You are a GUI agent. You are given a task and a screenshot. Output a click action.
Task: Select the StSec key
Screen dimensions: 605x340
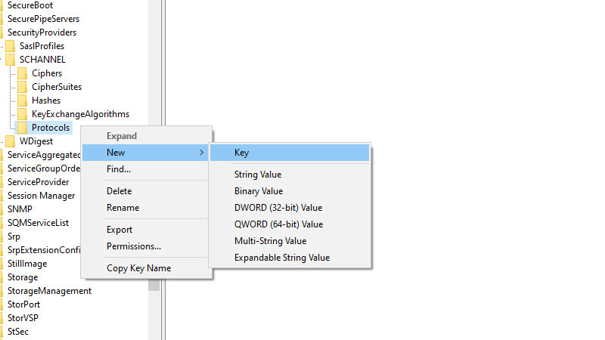(x=17, y=332)
